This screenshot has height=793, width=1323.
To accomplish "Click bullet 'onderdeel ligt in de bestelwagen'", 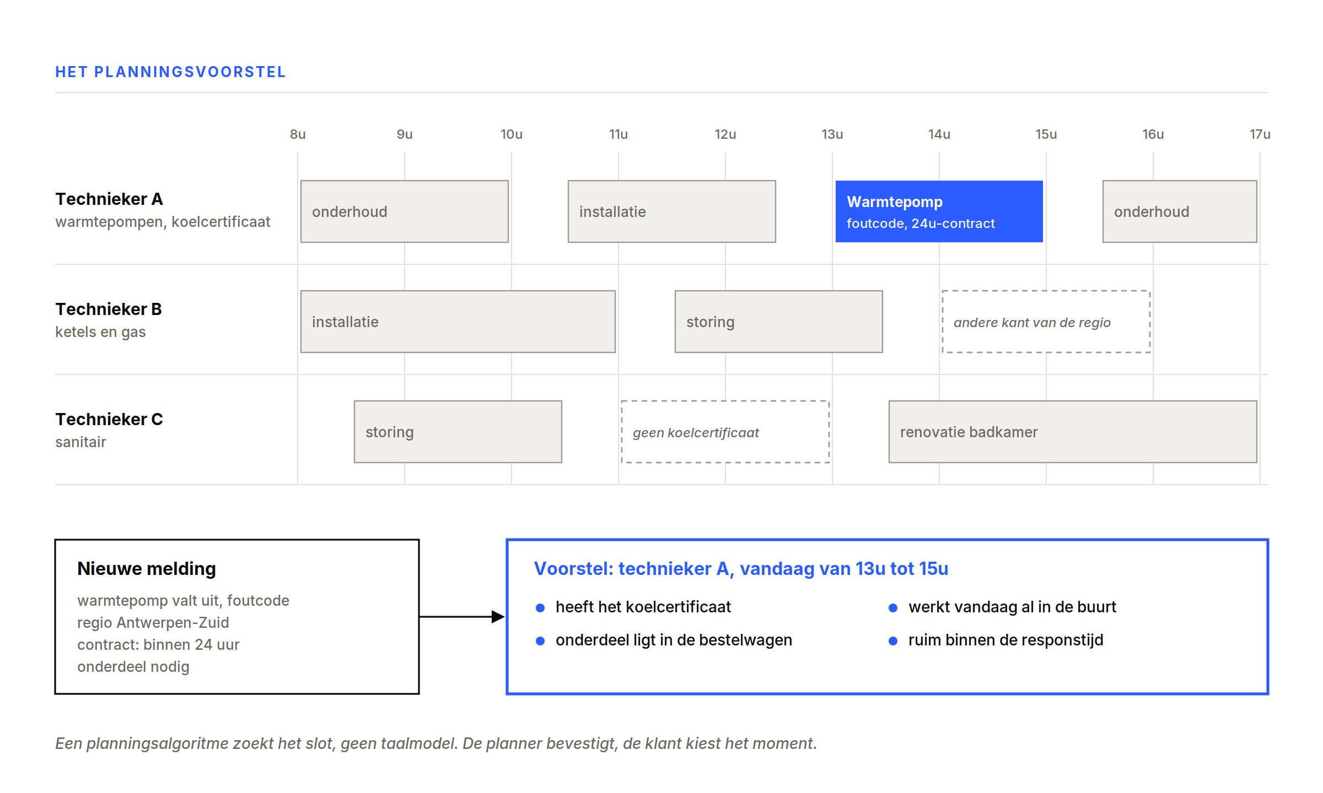I will pos(674,640).
